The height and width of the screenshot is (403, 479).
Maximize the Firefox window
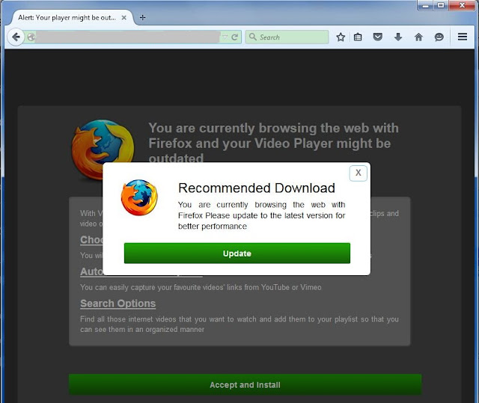click(x=441, y=5)
